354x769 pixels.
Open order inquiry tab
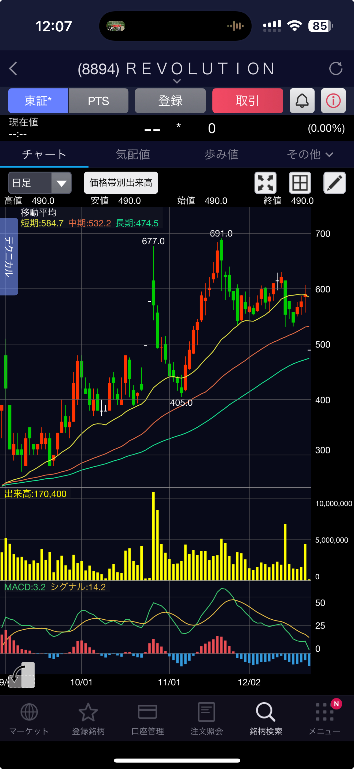click(206, 719)
